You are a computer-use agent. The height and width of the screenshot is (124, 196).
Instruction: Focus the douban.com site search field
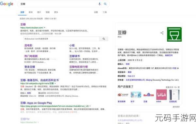click(61, 39)
